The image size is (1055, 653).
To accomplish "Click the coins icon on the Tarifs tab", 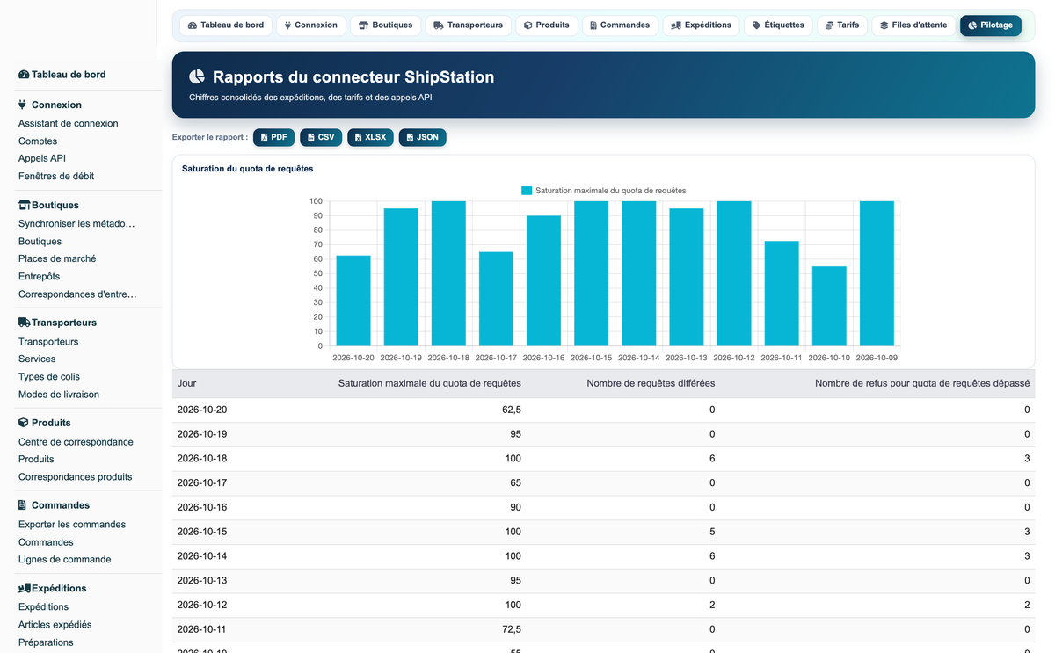I will [x=830, y=25].
